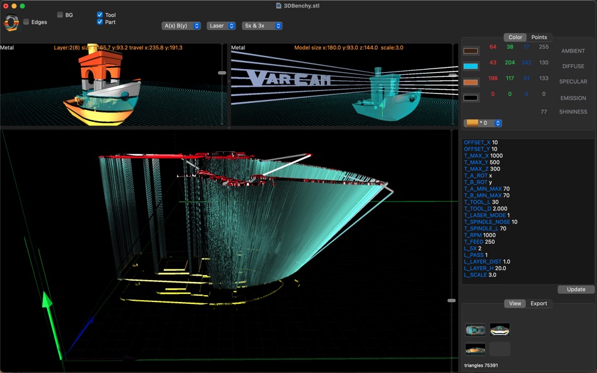Image resolution: width=597 pixels, height=373 pixels.
Task: Click the Update button
Action: click(576, 289)
